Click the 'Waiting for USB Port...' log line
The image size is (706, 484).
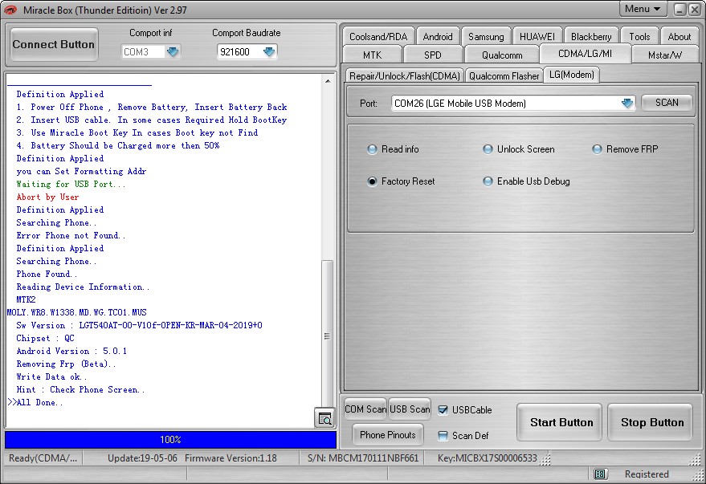[x=71, y=184]
